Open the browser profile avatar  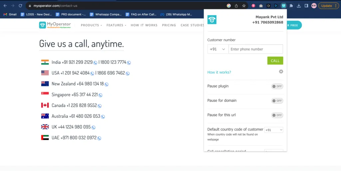point(314,6)
